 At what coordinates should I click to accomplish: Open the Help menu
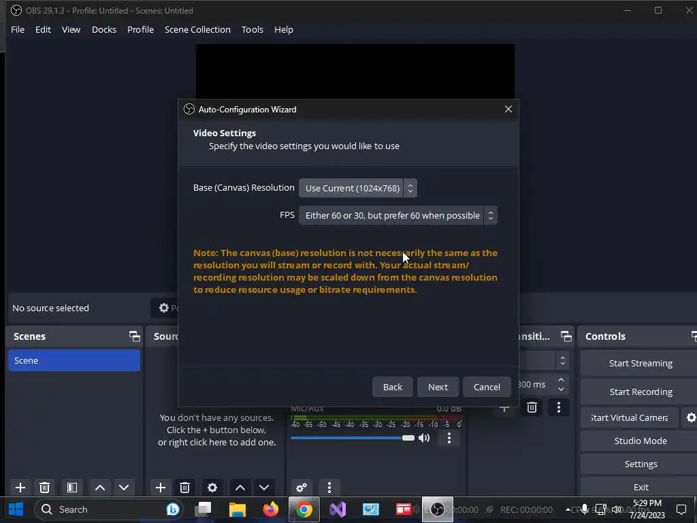(x=284, y=29)
